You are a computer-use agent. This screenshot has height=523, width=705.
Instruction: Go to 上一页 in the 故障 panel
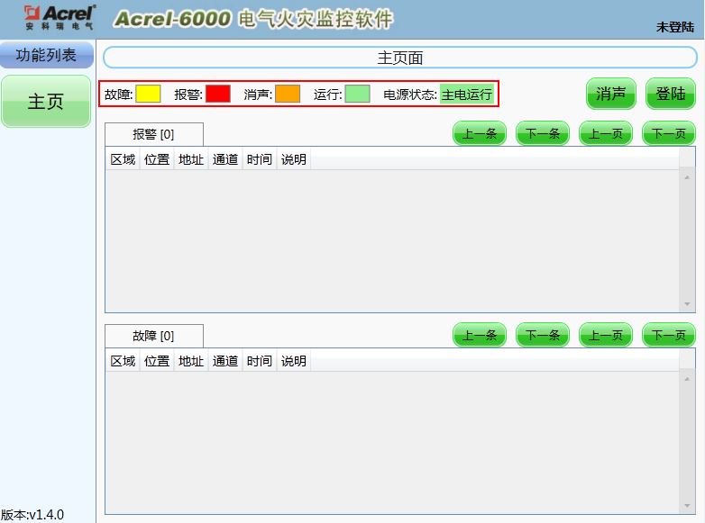click(x=605, y=336)
